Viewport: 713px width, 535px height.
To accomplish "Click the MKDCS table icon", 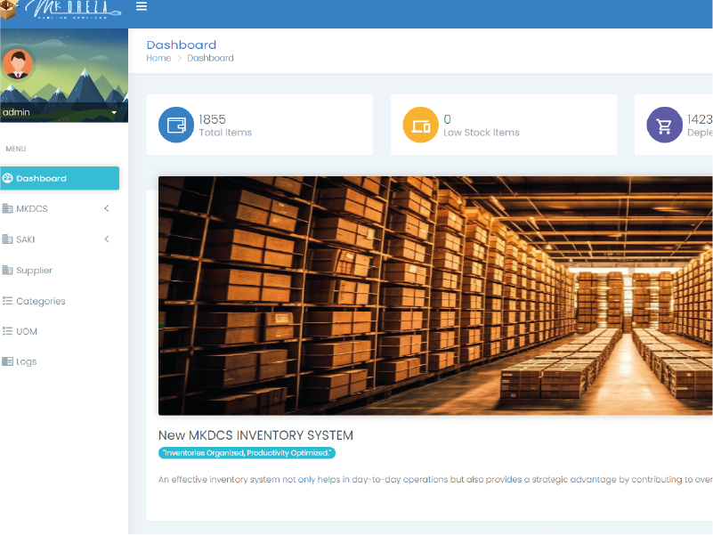I will tap(7, 209).
